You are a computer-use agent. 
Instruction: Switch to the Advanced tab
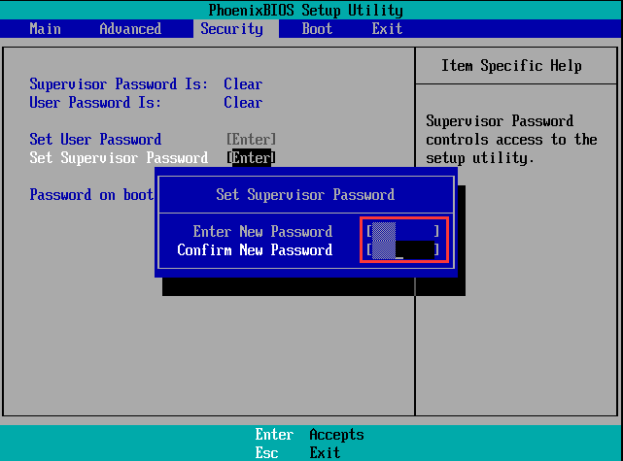130,29
